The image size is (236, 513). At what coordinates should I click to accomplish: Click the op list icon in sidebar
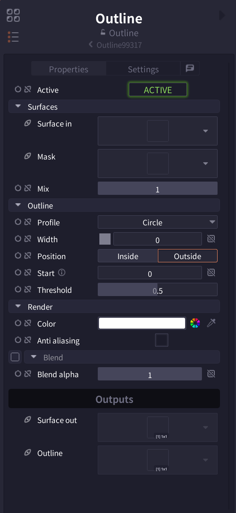click(x=13, y=37)
